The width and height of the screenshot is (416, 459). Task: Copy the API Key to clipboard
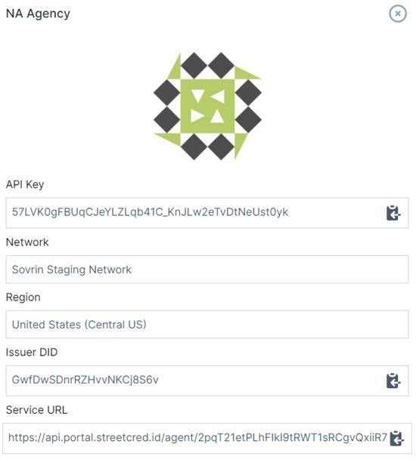coord(393,213)
